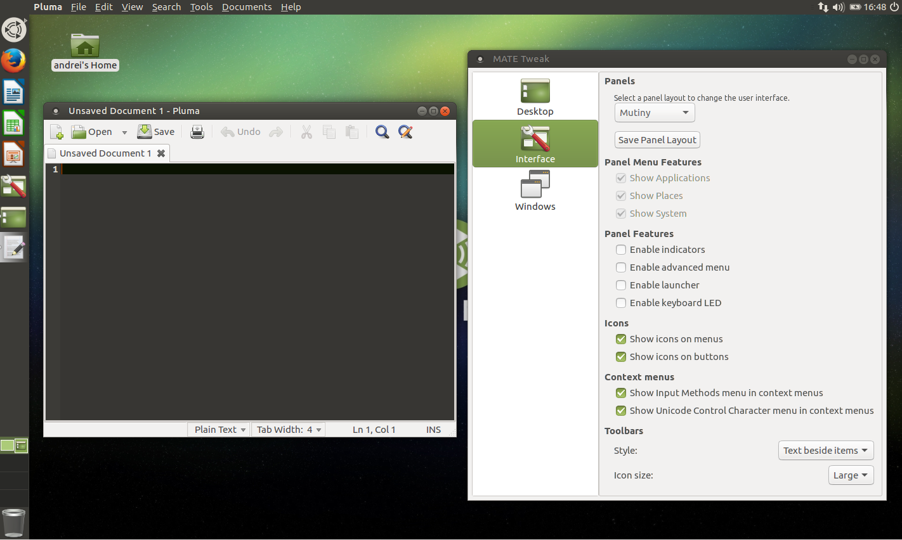
Task: Open LibreOffice Impress from the dock
Action: pos(13,155)
